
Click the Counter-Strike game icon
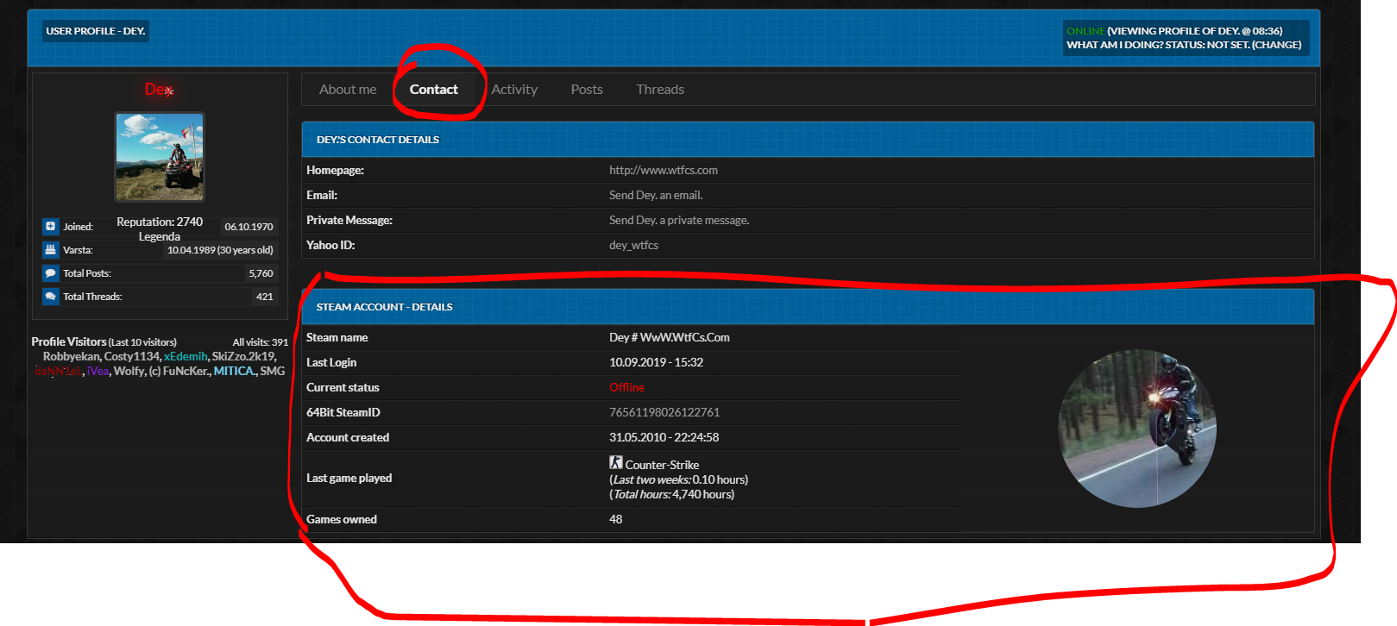(x=615, y=463)
